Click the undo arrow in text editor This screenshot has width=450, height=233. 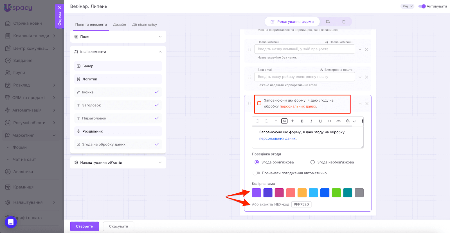pyautogui.click(x=257, y=121)
